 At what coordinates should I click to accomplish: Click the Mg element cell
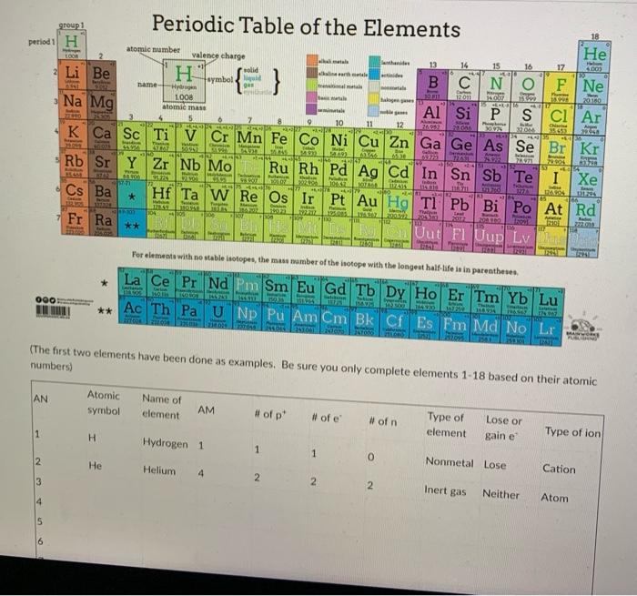[102, 106]
